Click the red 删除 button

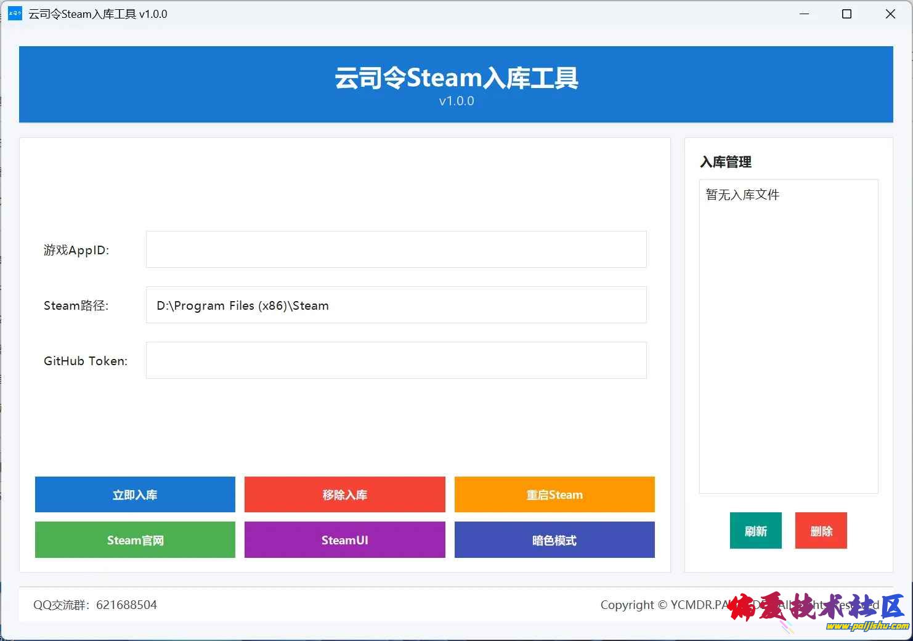[821, 531]
